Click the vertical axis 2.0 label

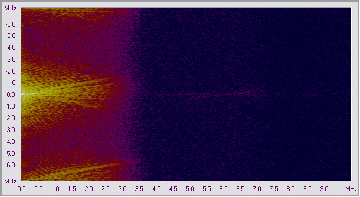11,118
